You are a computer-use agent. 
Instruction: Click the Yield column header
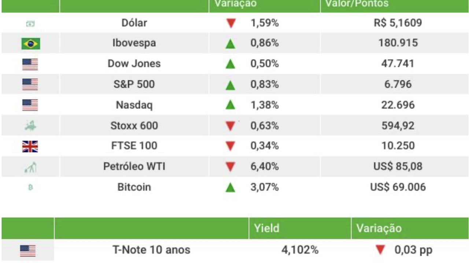click(266, 228)
